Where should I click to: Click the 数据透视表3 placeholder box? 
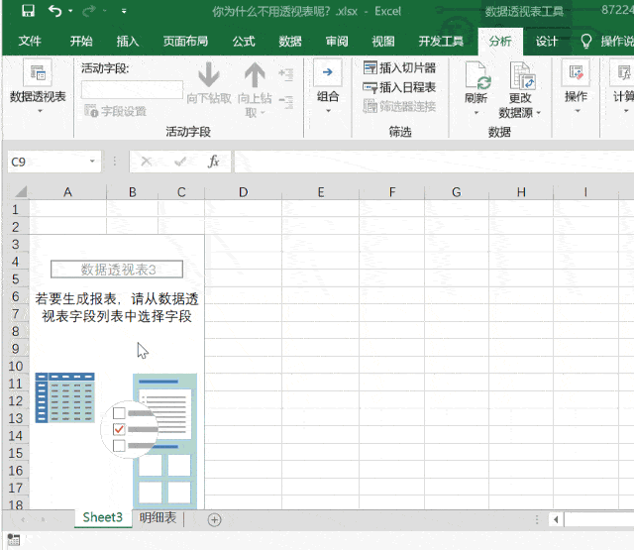tap(118, 270)
